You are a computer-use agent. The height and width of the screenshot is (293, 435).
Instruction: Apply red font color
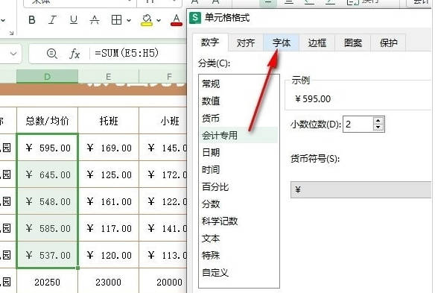point(177,20)
